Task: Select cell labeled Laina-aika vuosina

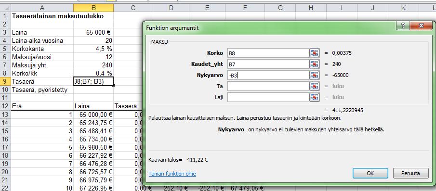Action: [42, 40]
